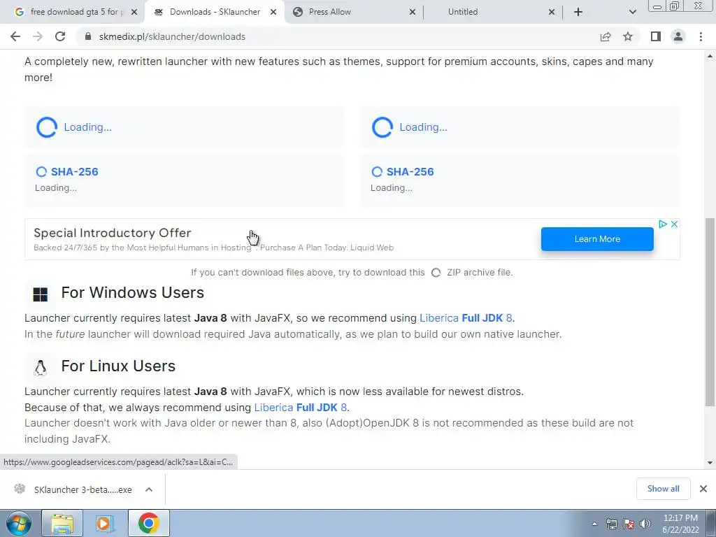Open File Explorer from taskbar
This screenshot has height=537, width=716.
point(62,523)
